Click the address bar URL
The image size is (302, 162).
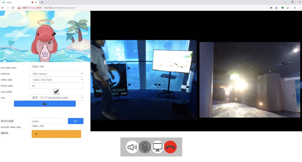coord(59,8)
